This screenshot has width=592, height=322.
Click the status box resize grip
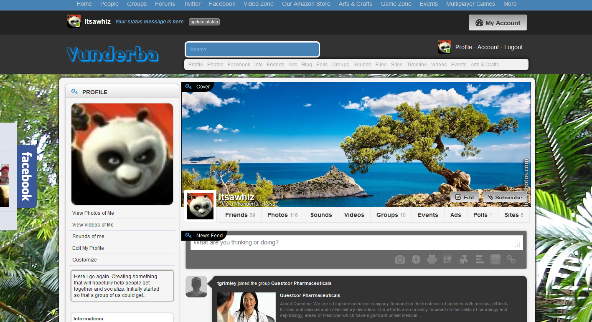pyautogui.click(x=518, y=245)
